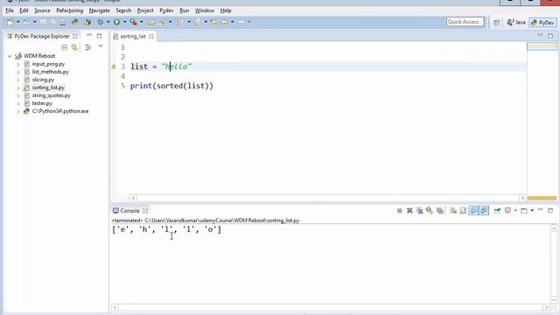Screen dimensions: 560x315
Task: Click the Open Type folder toolbar icon
Action: click(151, 22)
